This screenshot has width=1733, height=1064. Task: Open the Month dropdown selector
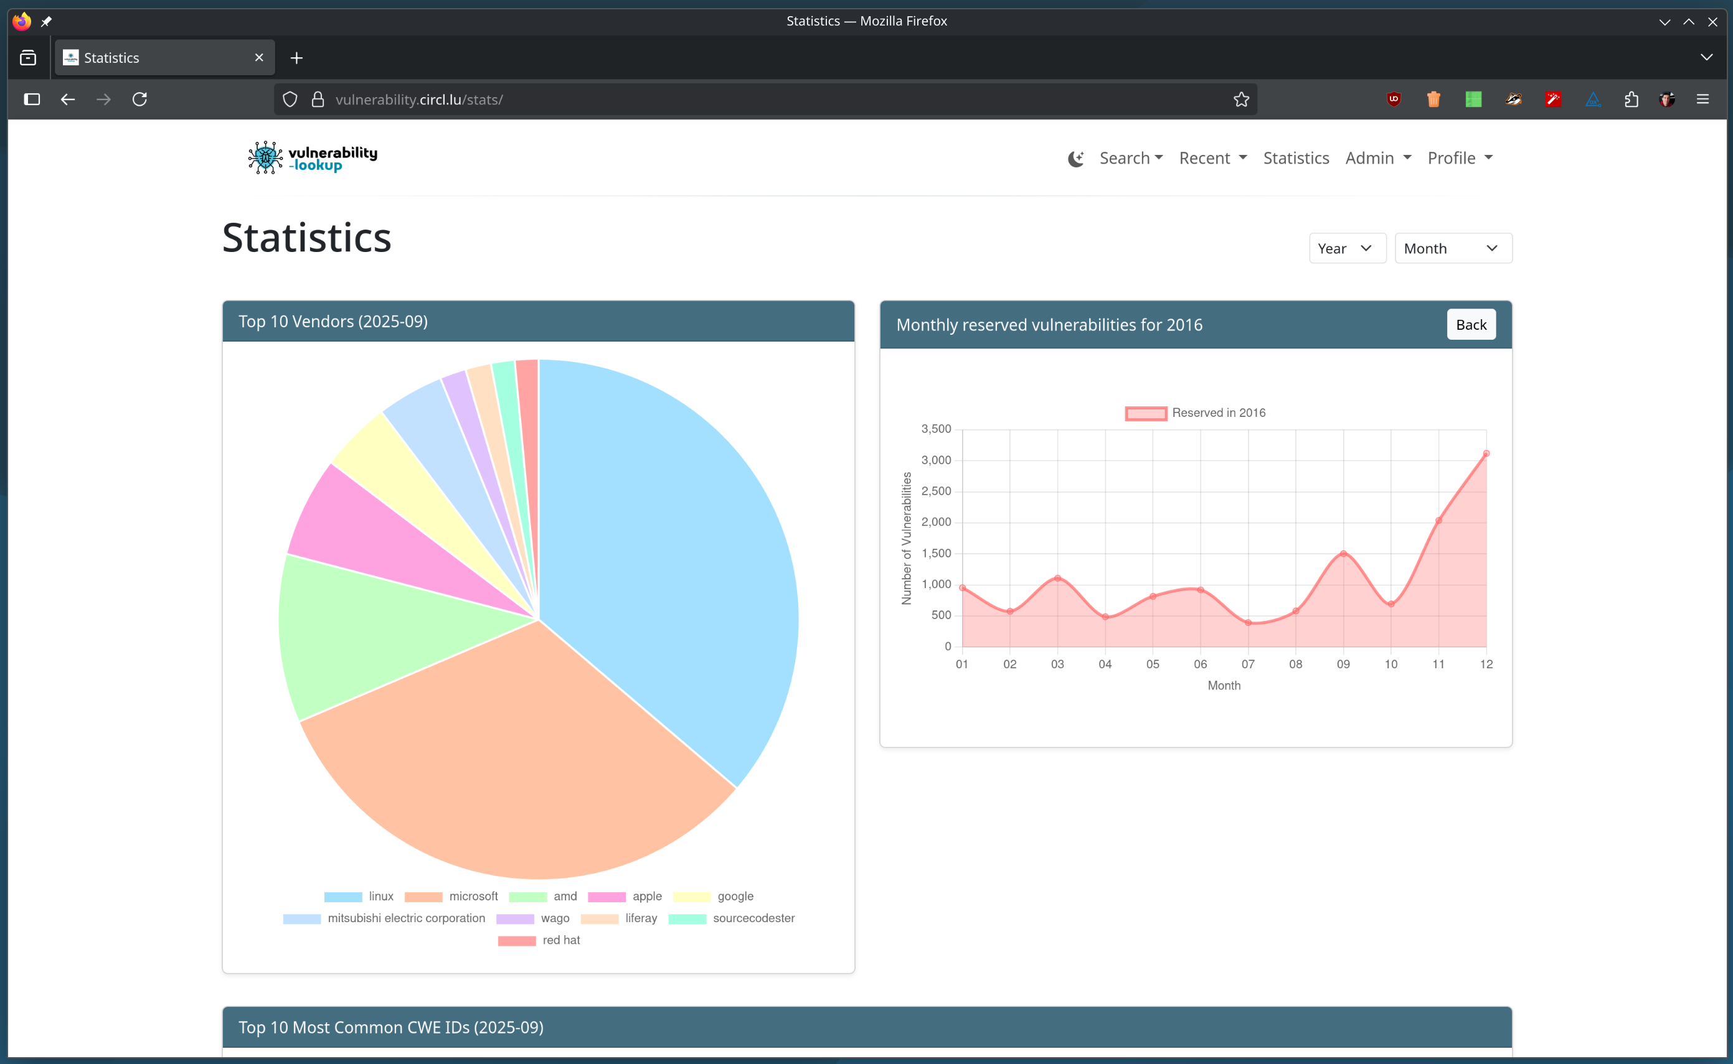tap(1452, 248)
